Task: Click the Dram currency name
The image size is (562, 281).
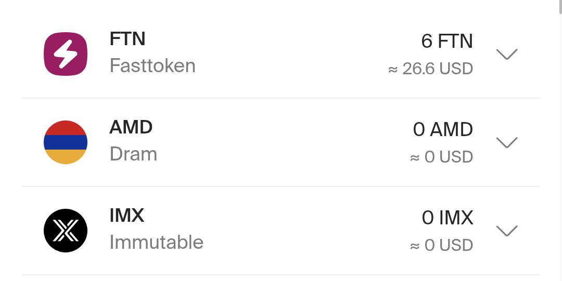Action: [133, 154]
